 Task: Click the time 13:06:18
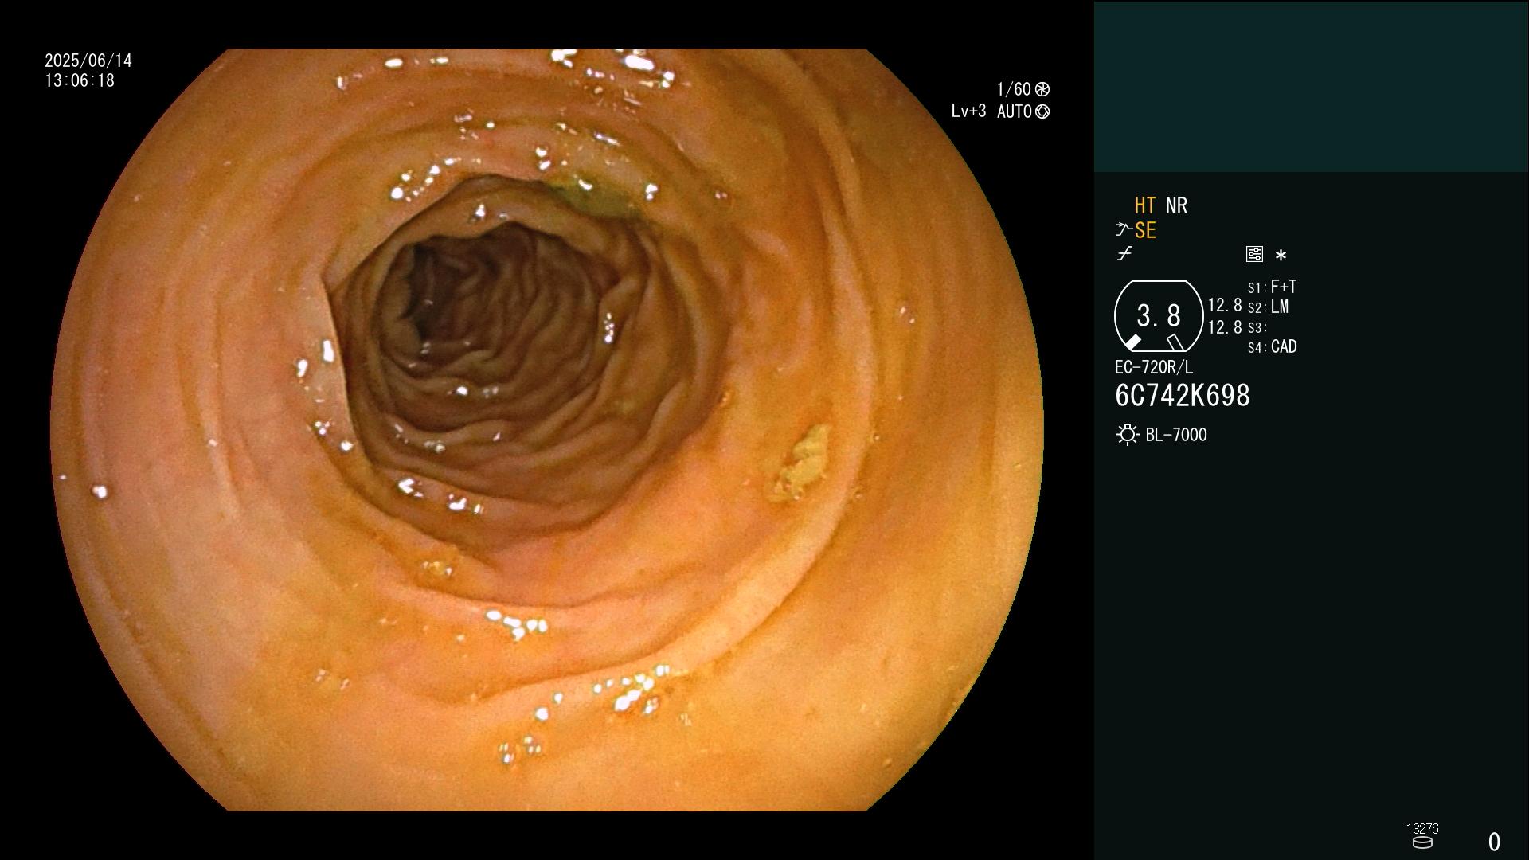80,80
